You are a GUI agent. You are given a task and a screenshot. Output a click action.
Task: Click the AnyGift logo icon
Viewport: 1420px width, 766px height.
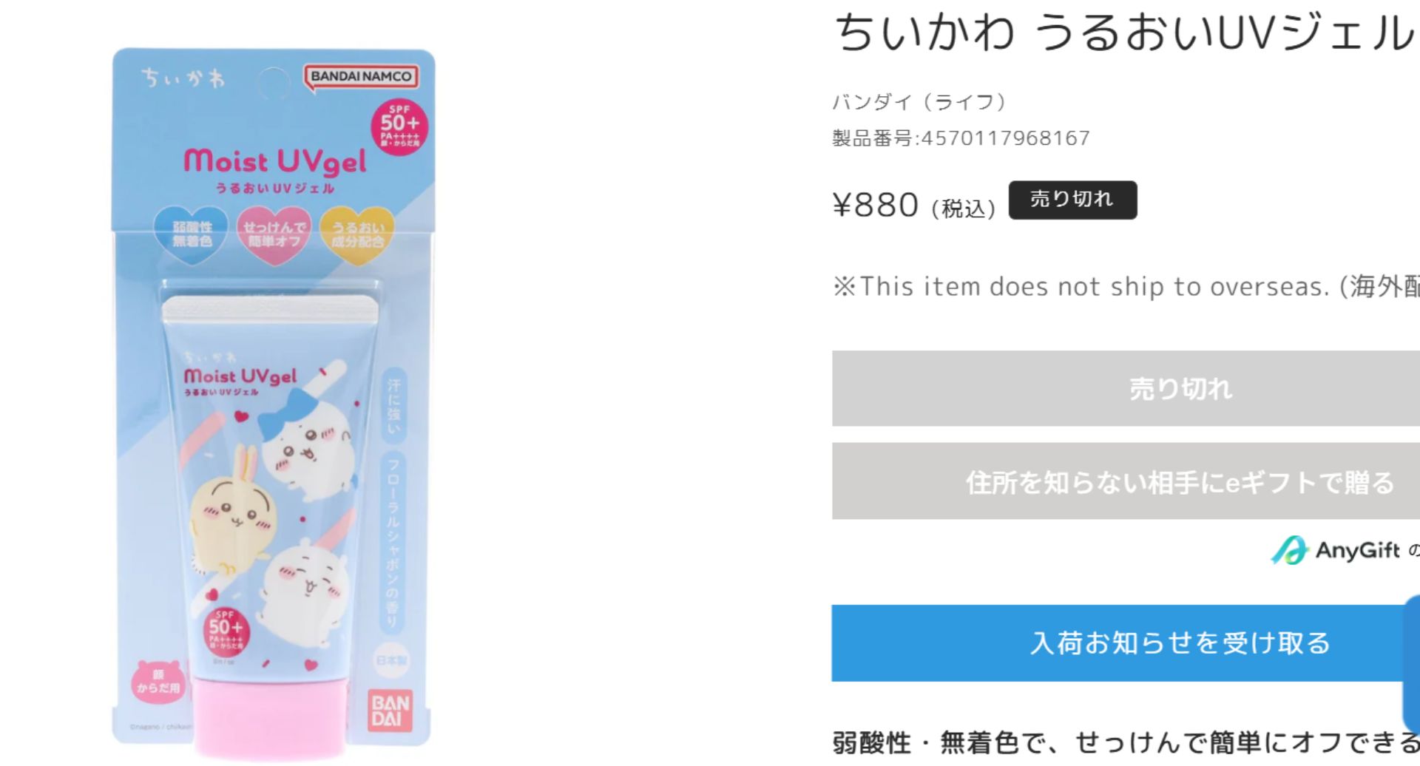pyautogui.click(x=1289, y=550)
